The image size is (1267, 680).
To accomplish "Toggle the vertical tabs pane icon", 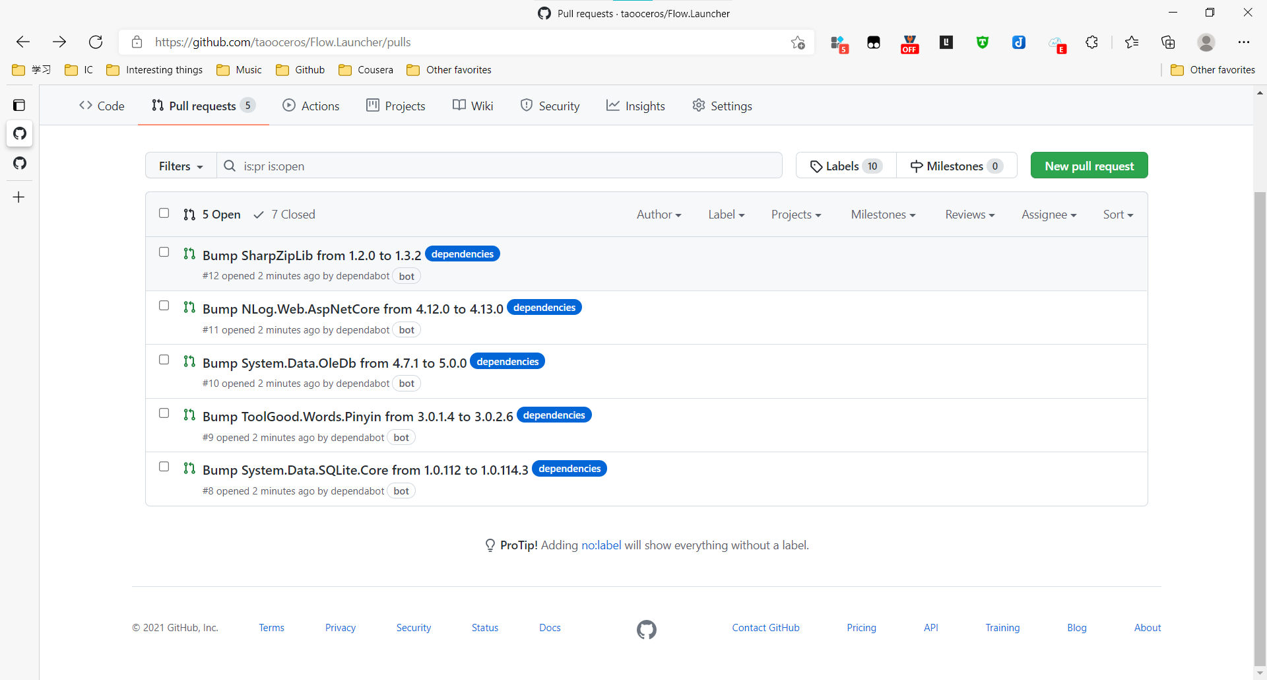I will click(19, 105).
